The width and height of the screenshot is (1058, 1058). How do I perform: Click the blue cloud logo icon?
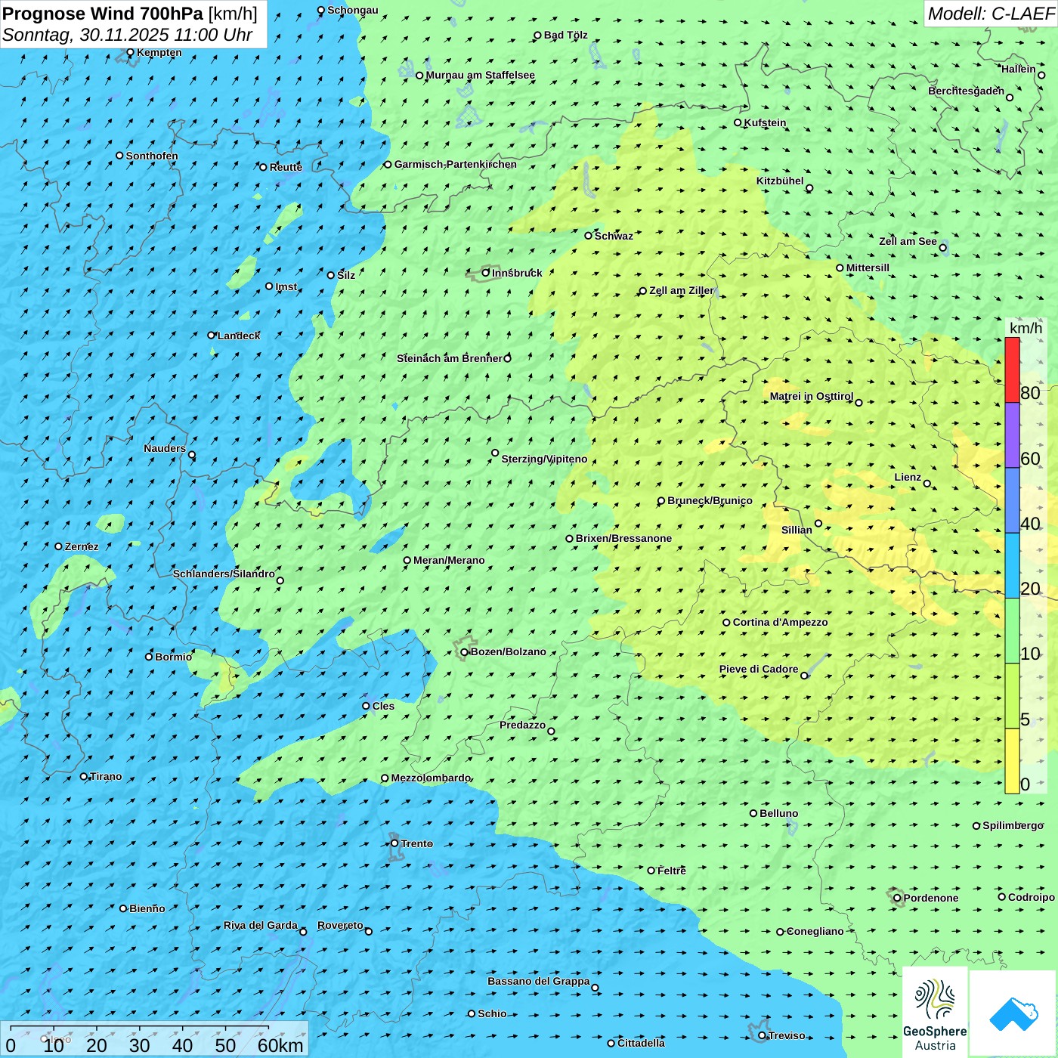click(x=1013, y=1013)
